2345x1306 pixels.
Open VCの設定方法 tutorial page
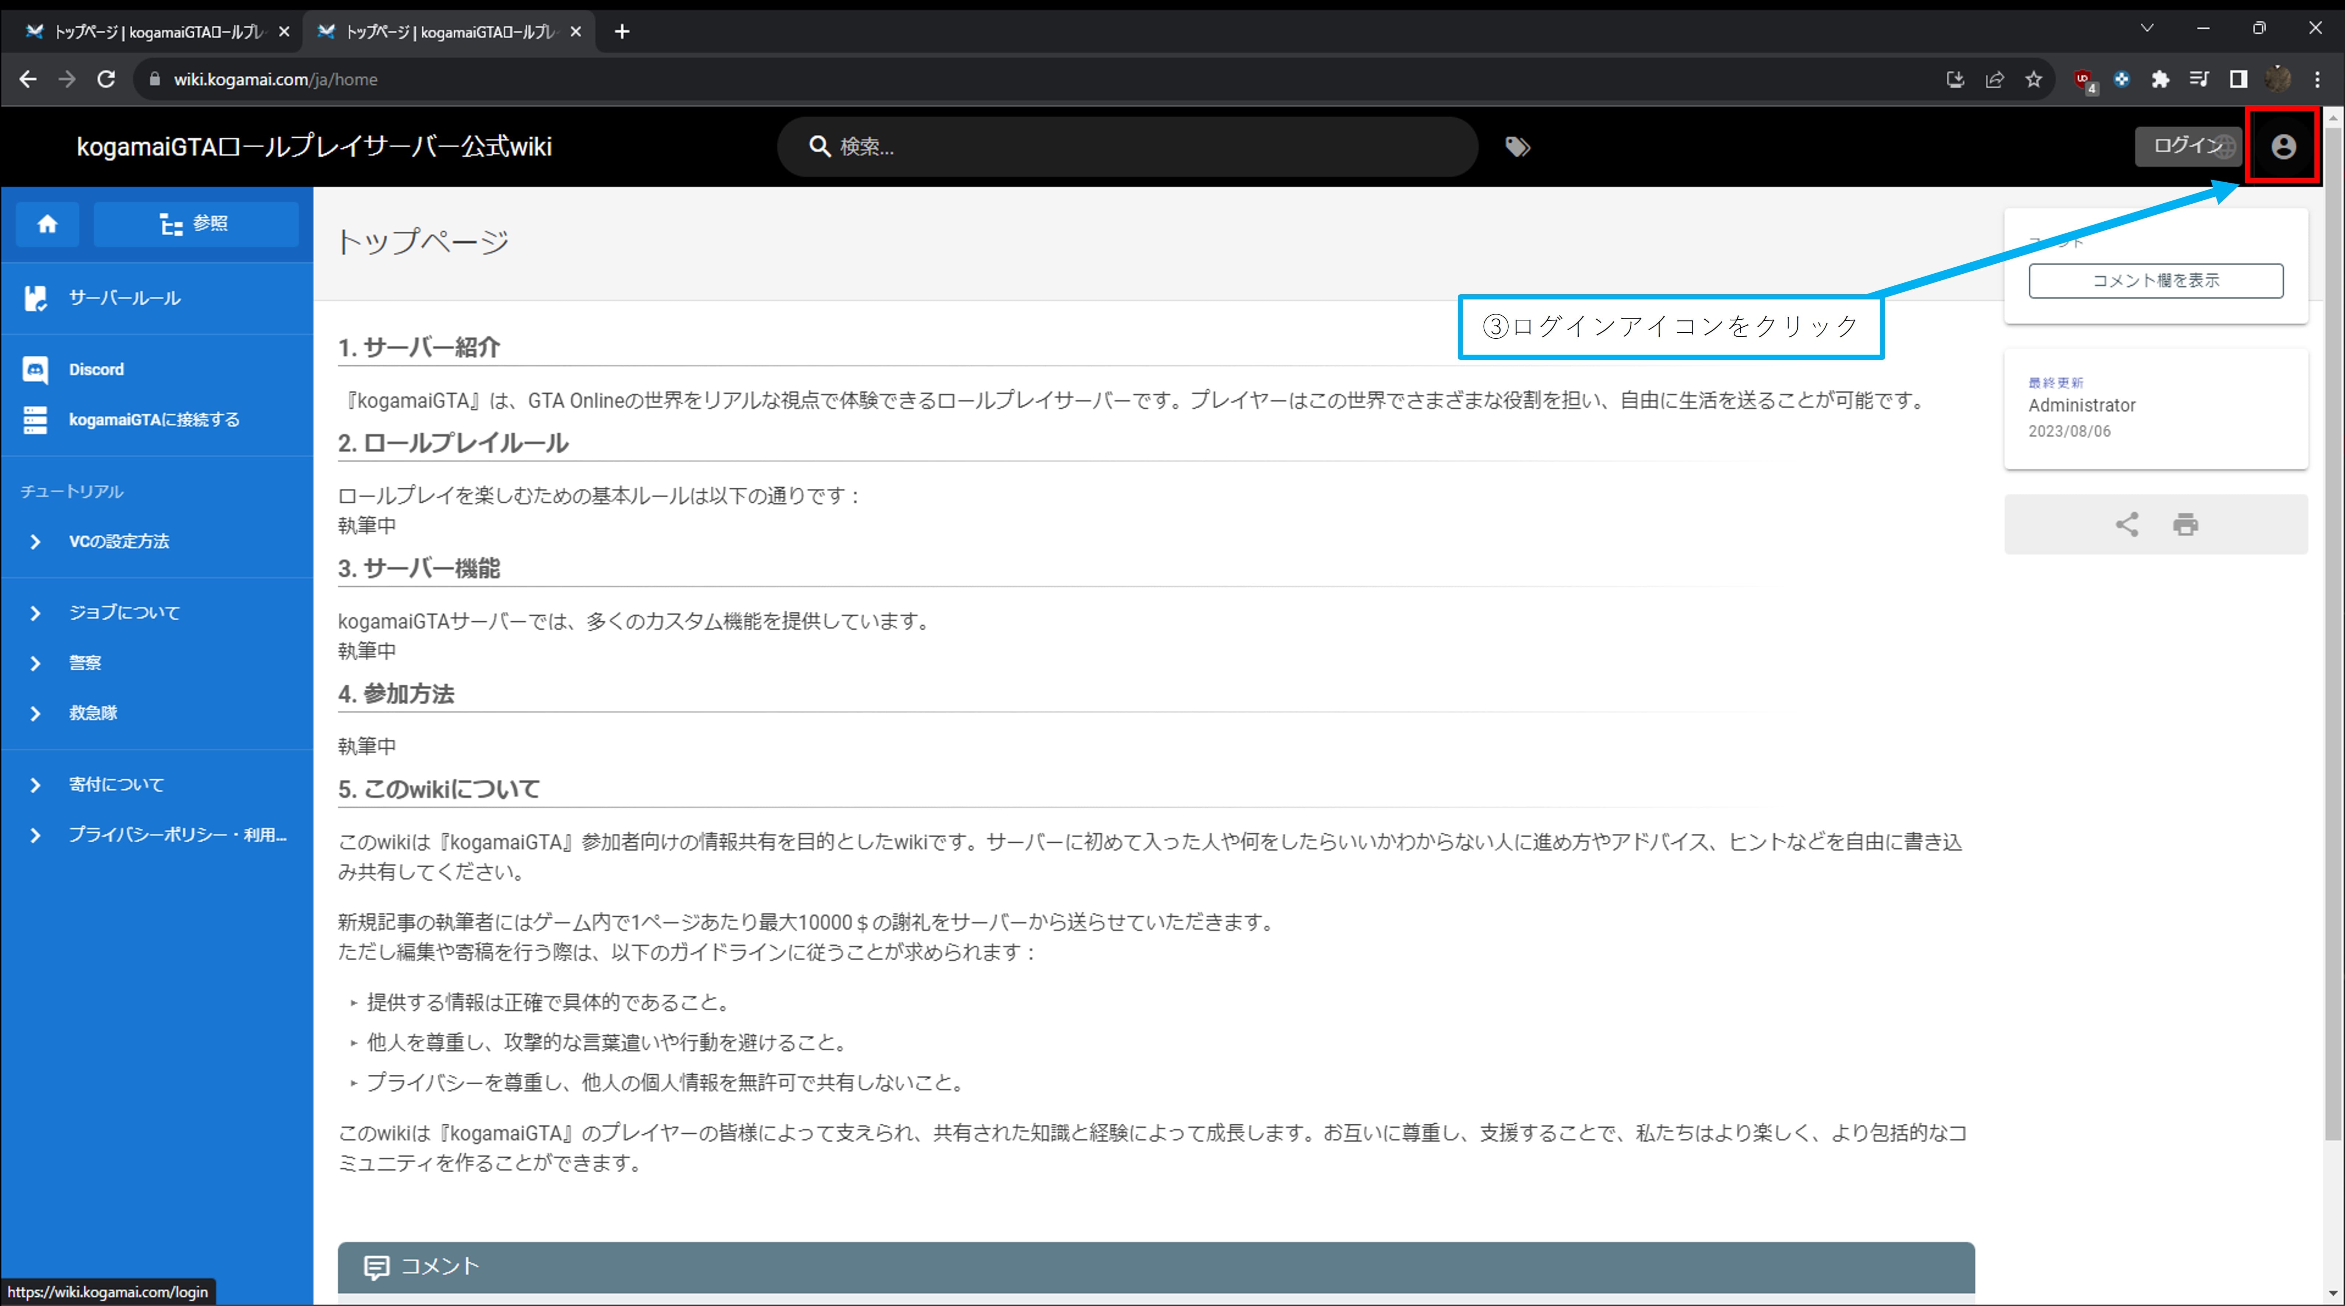click(119, 542)
